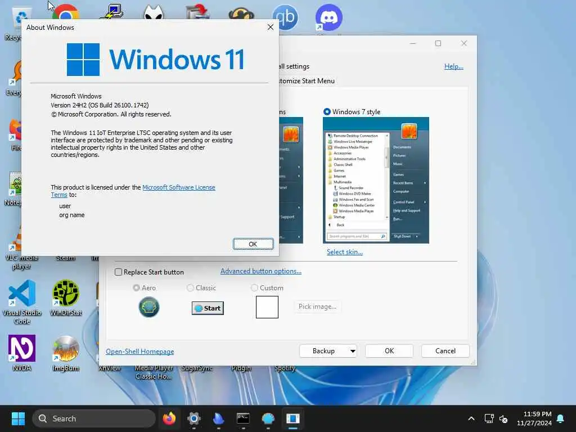The width and height of the screenshot is (576, 432).
Task: Open the Backup dropdown in Open-Shell settings
Action: tap(328, 351)
